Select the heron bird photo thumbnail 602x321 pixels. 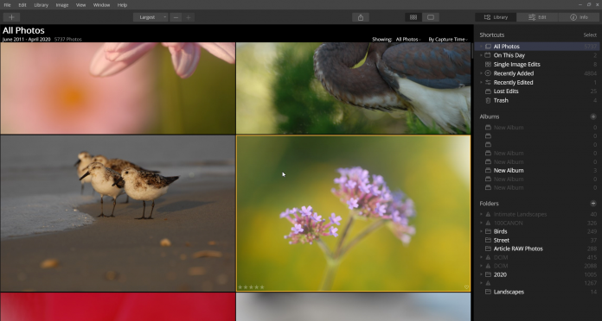pos(353,88)
